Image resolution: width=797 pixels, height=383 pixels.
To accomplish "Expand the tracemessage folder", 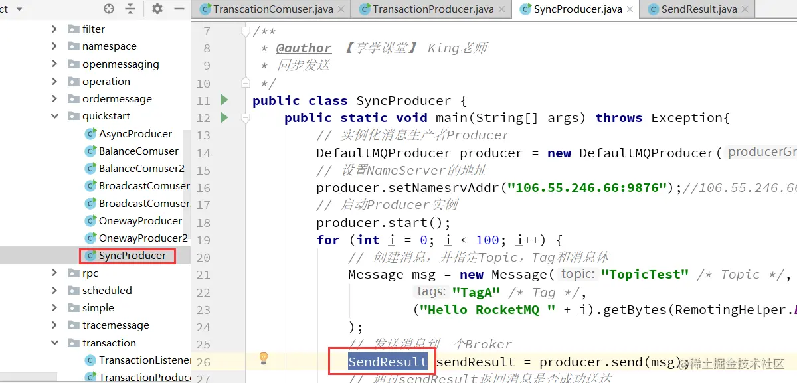I will (54, 325).
